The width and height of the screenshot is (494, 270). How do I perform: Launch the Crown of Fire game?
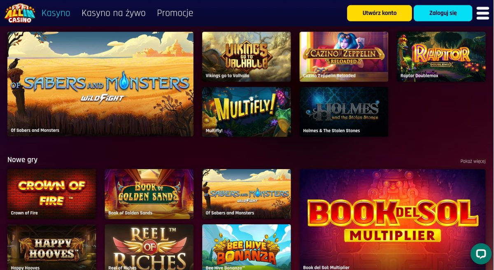pos(52,194)
